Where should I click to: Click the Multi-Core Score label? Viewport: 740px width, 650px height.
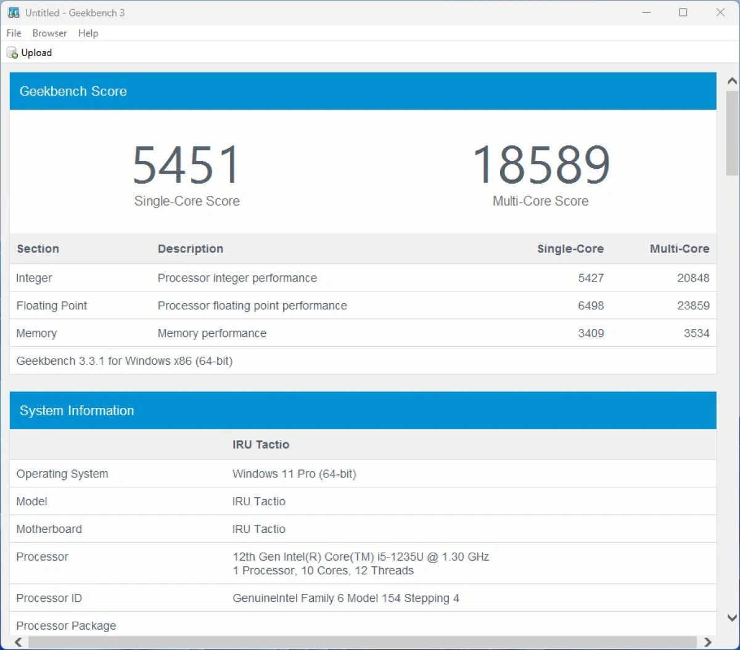tap(541, 201)
